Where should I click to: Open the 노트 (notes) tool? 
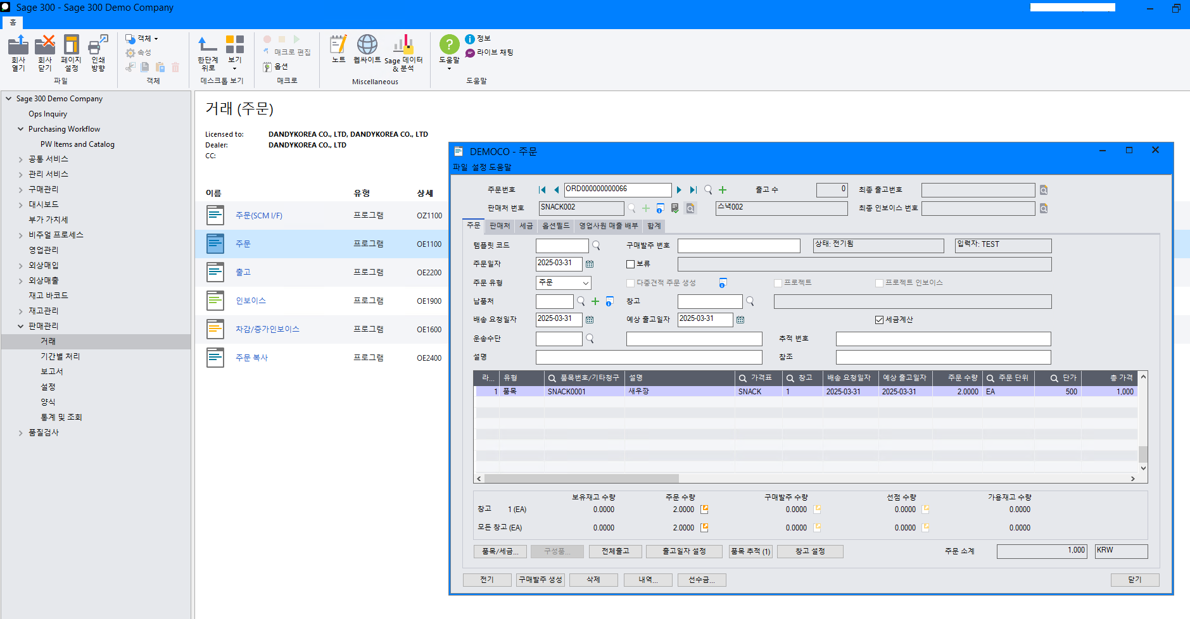[x=339, y=49]
